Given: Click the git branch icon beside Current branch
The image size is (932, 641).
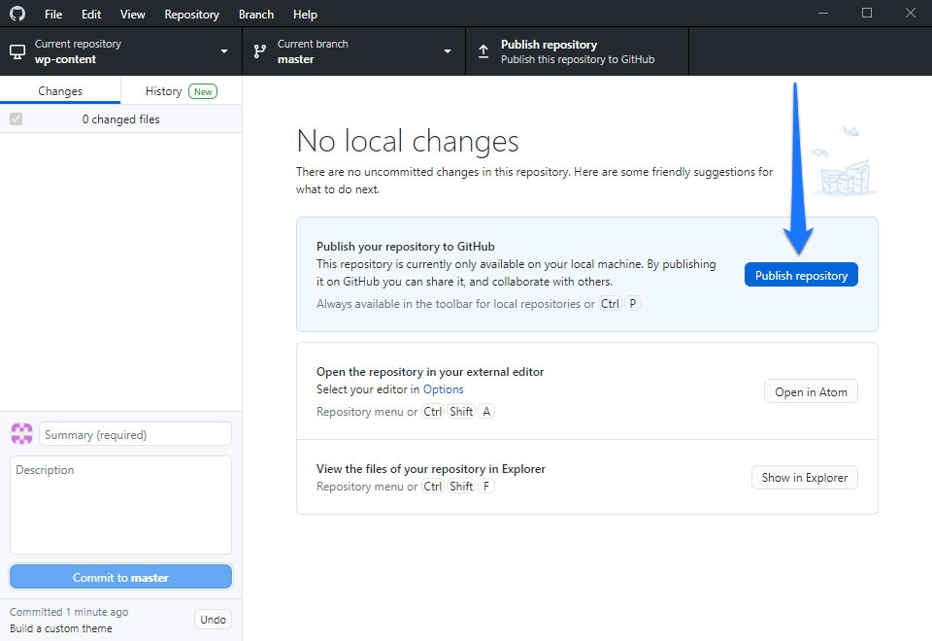Looking at the screenshot, I should 260,51.
